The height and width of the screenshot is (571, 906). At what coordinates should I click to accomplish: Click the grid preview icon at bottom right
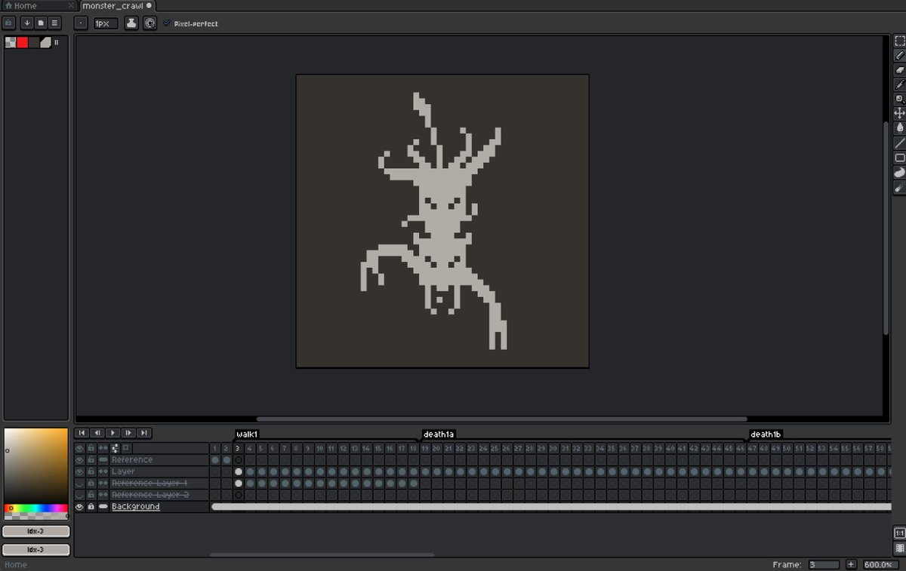899,548
